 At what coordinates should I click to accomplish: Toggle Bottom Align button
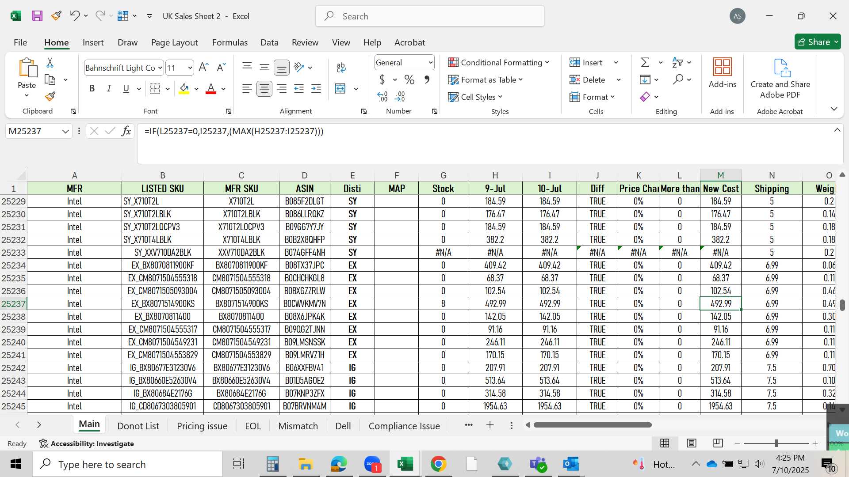(282, 68)
